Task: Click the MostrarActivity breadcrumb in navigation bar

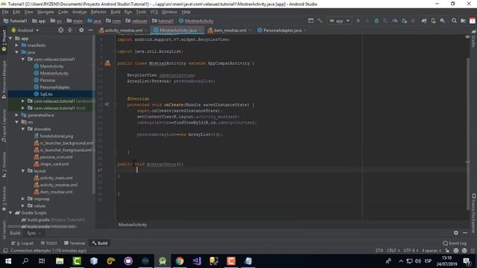Action: coord(196,21)
